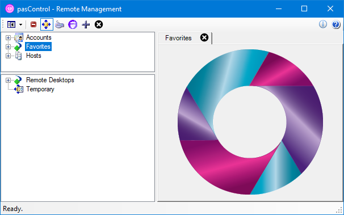
Task: Click the toolbar drag handle grip
Action: 3,24
